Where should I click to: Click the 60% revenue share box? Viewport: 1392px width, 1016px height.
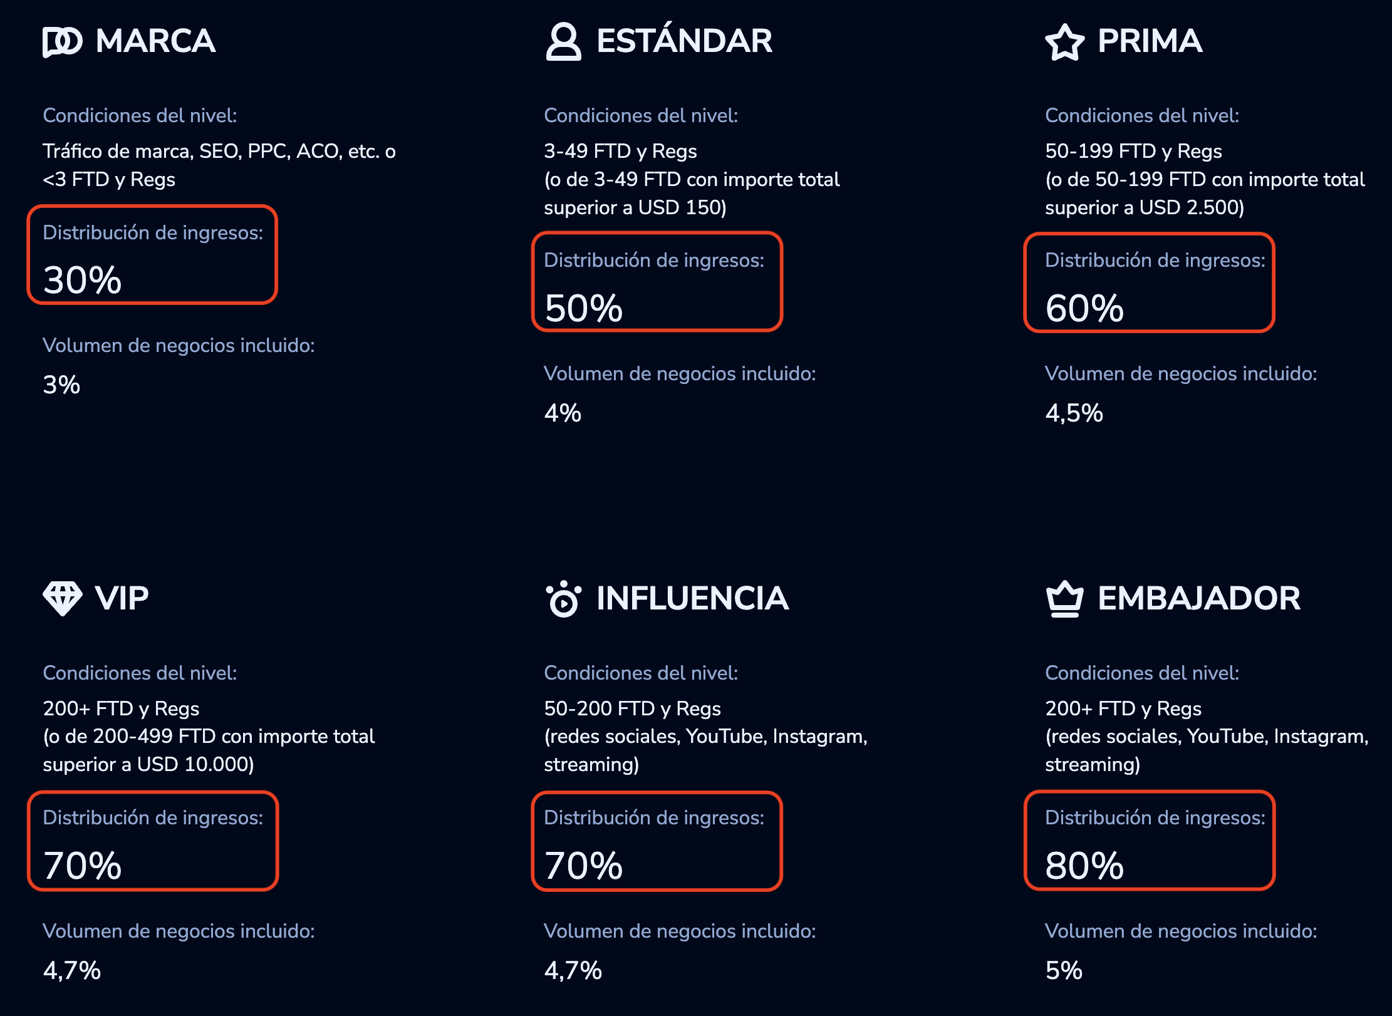1149,282
